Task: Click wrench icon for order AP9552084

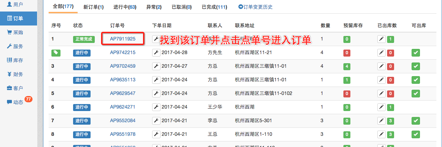Action: (x=156, y=120)
